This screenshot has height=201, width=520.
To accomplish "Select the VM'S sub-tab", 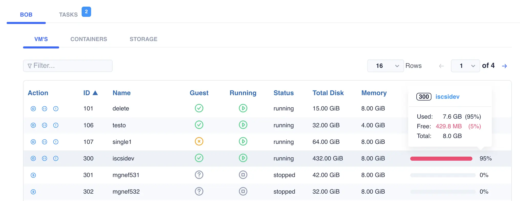I will pos(41,39).
